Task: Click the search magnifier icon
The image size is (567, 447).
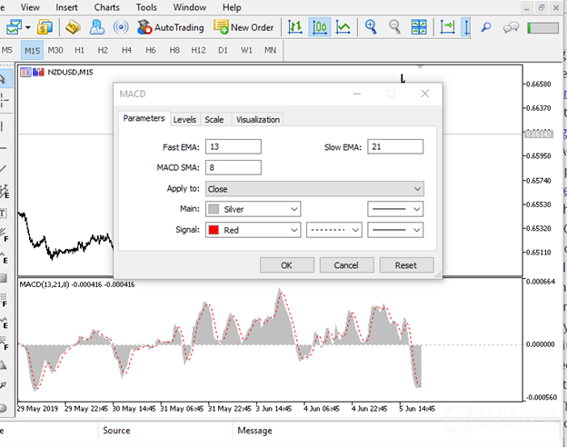Action: click(486, 27)
